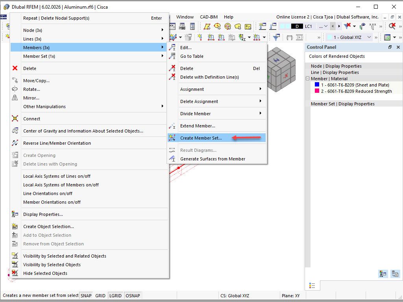Open the Help menu
This screenshot has height=302, width=403.
[x=229, y=17]
